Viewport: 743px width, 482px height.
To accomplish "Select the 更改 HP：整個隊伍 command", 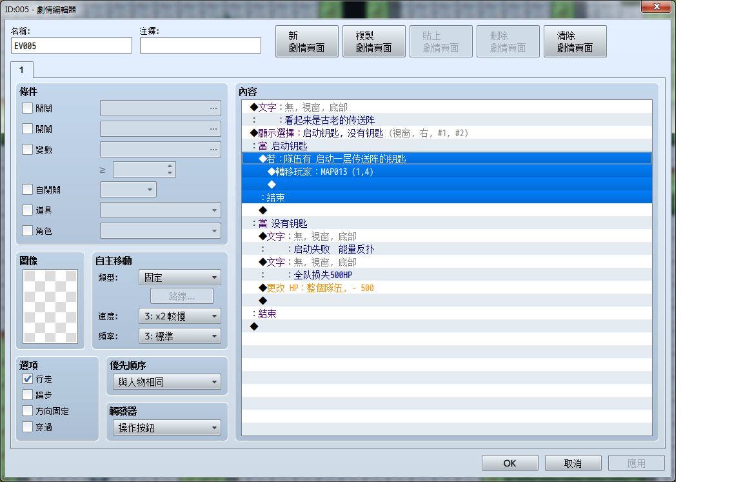I will 447,288.
